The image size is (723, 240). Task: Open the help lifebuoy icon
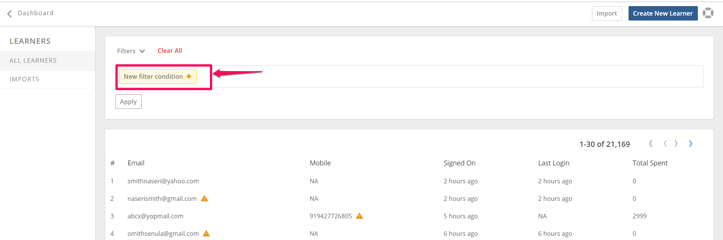tap(708, 13)
